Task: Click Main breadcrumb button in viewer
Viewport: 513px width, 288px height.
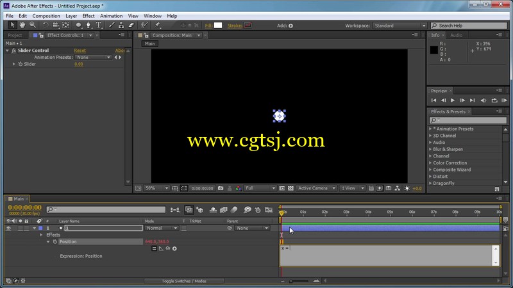Action: pos(150,44)
